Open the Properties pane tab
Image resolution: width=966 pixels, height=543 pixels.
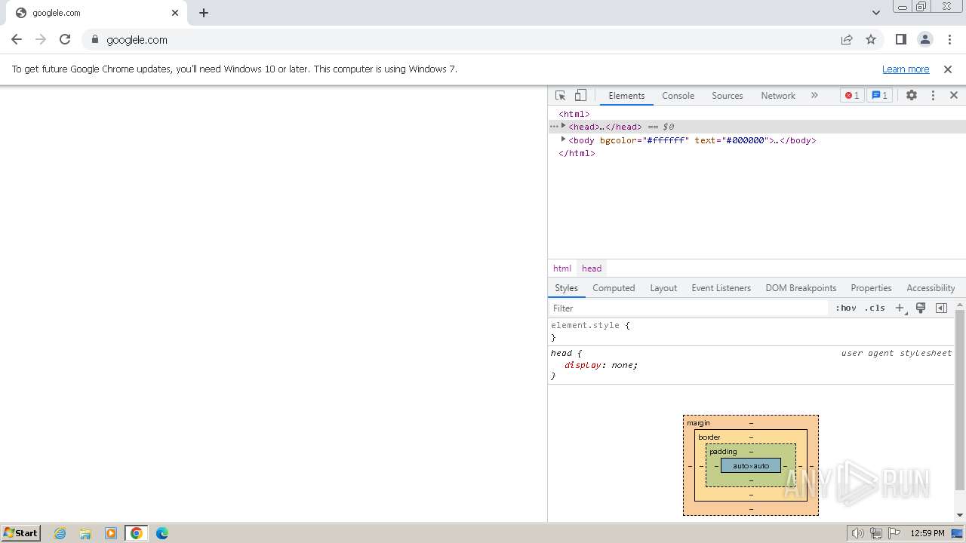coord(871,288)
